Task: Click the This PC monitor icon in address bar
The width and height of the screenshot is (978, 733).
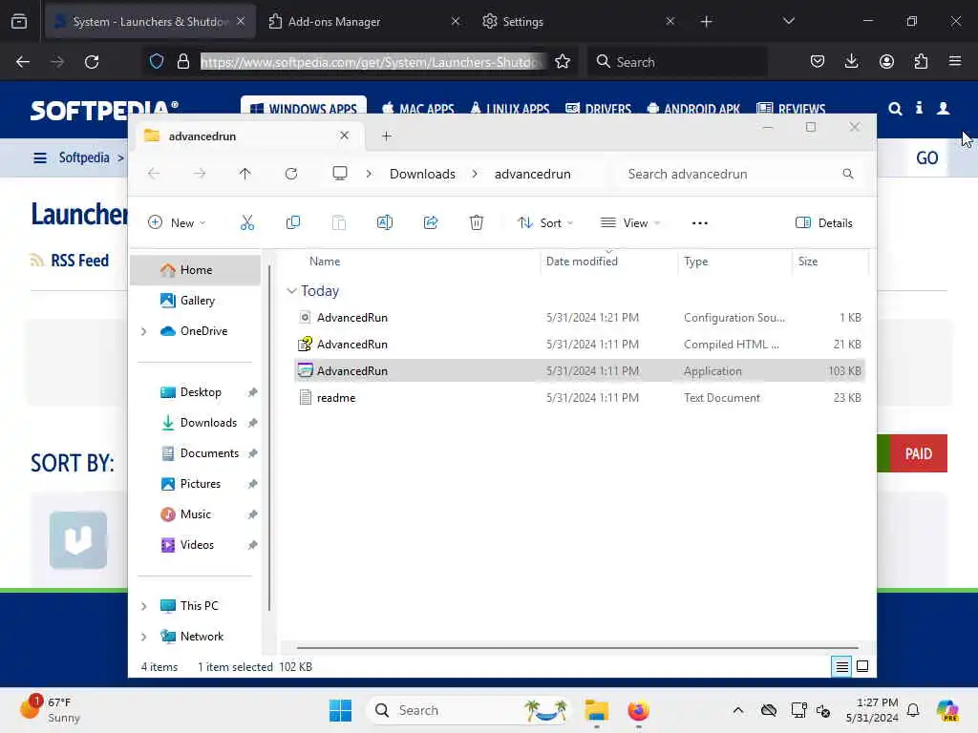Action: [340, 174]
